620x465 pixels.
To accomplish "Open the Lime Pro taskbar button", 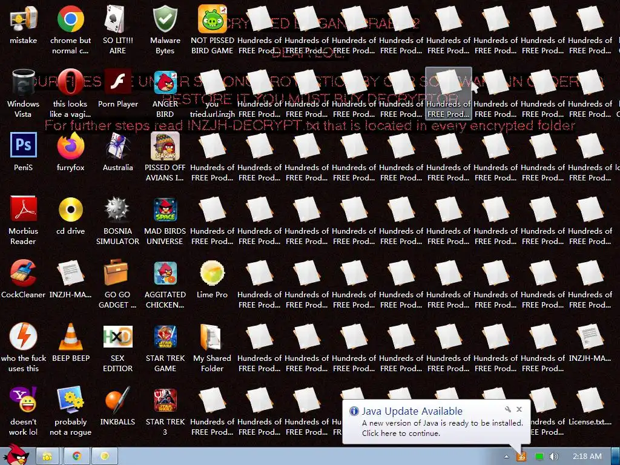I will tap(105, 457).
